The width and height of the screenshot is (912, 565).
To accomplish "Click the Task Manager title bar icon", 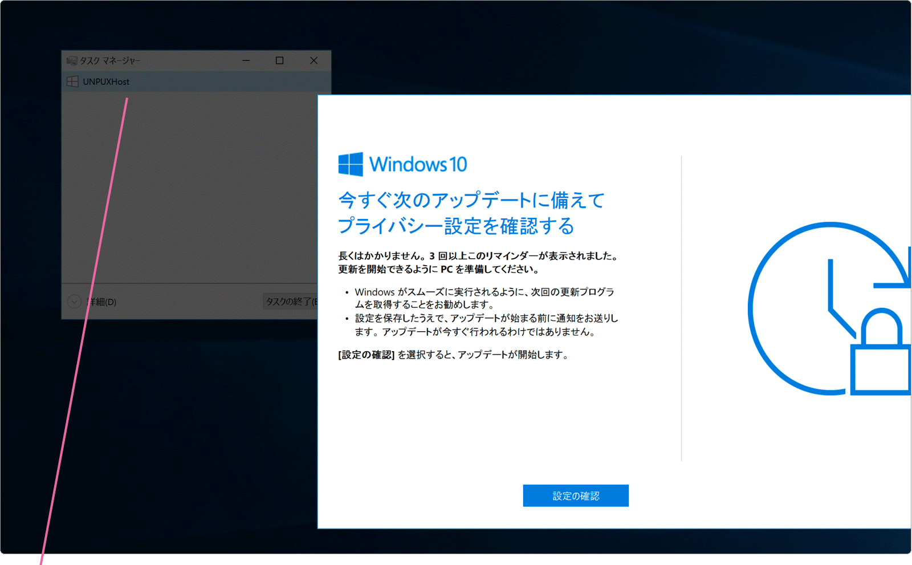I will point(72,60).
